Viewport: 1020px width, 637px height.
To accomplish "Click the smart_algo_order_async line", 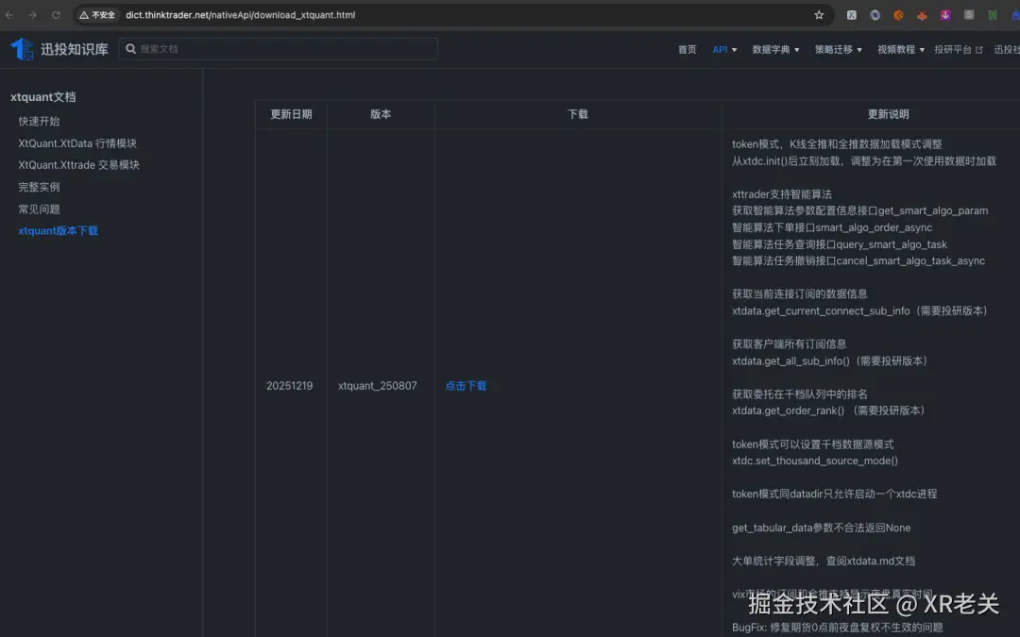I will pos(832,227).
